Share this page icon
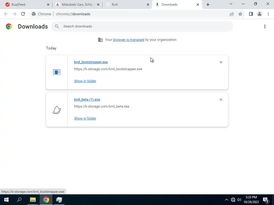 [x=232, y=14]
